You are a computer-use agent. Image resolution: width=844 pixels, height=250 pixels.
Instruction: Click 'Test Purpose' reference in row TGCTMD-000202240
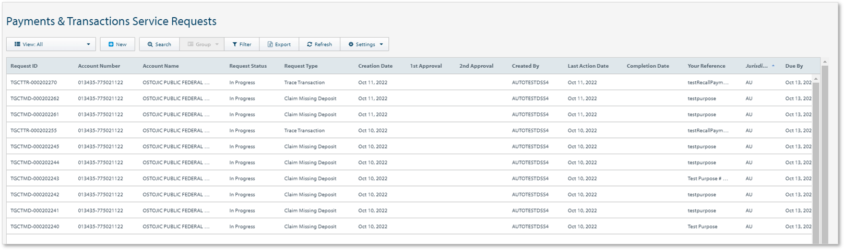click(702, 227)
